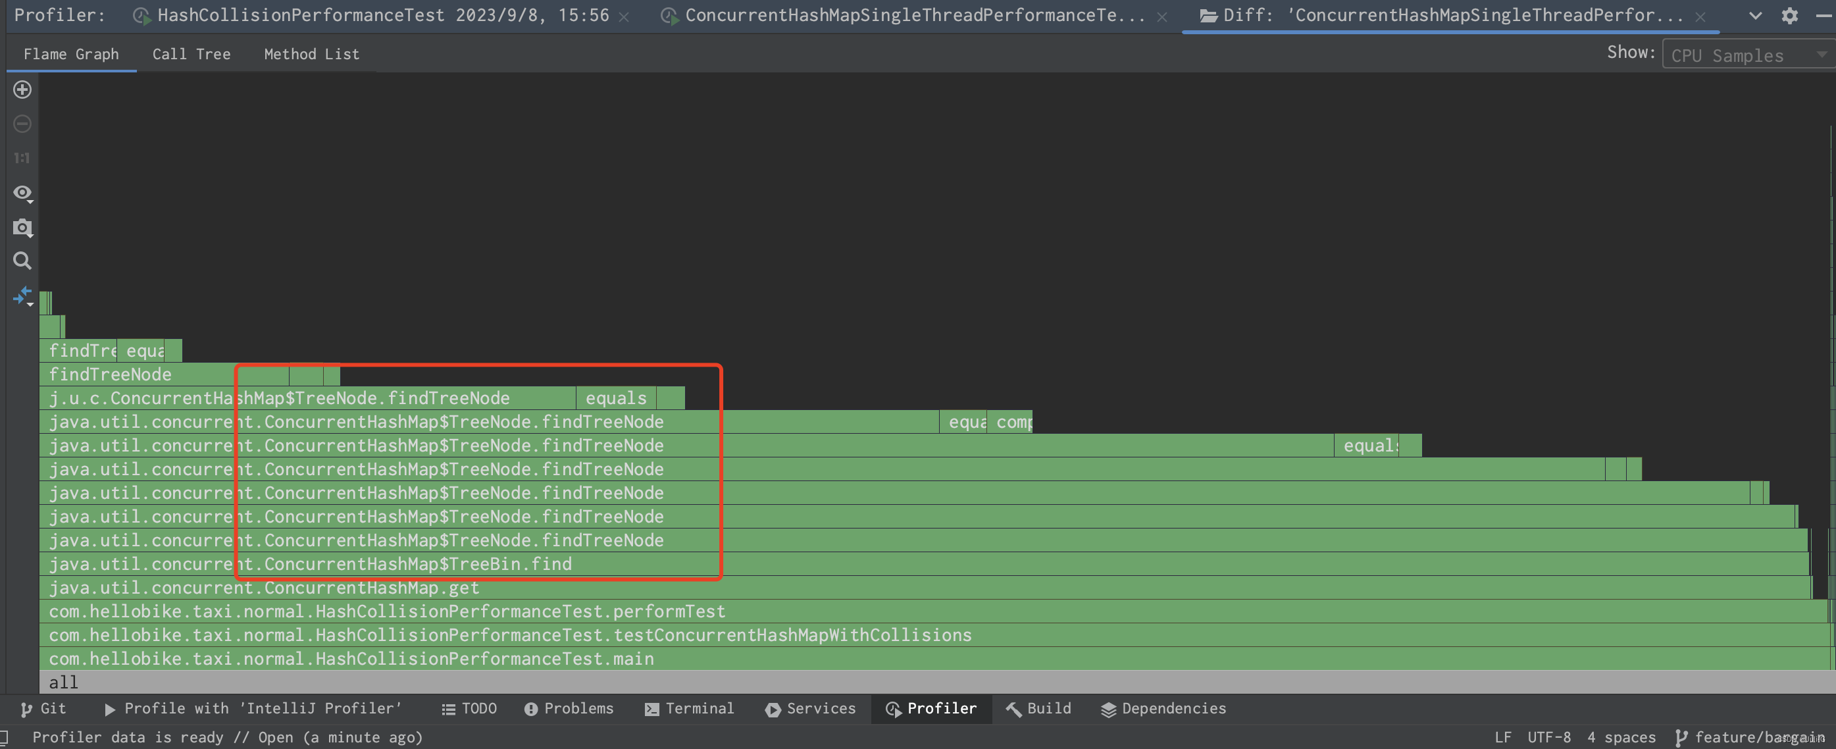Open the Git tool window
This screenshot has height=749, width=1836.
(x=43, y=708)
